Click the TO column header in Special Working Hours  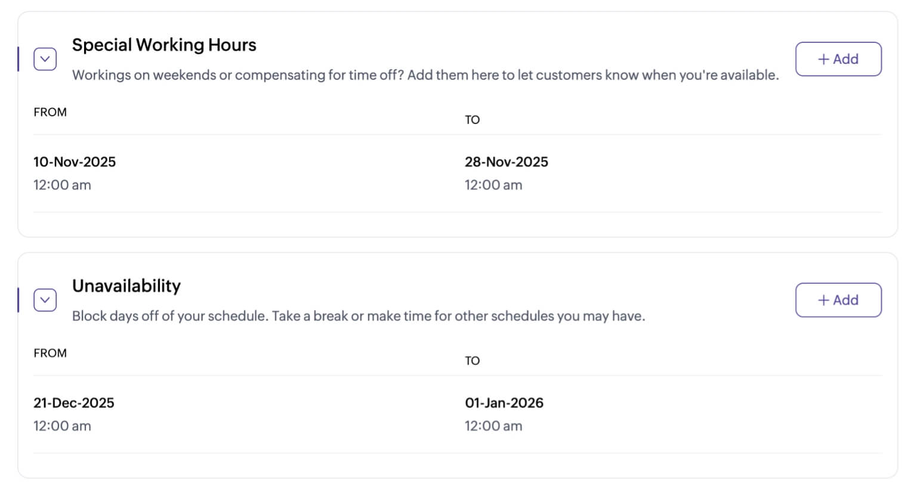[472, 120]
